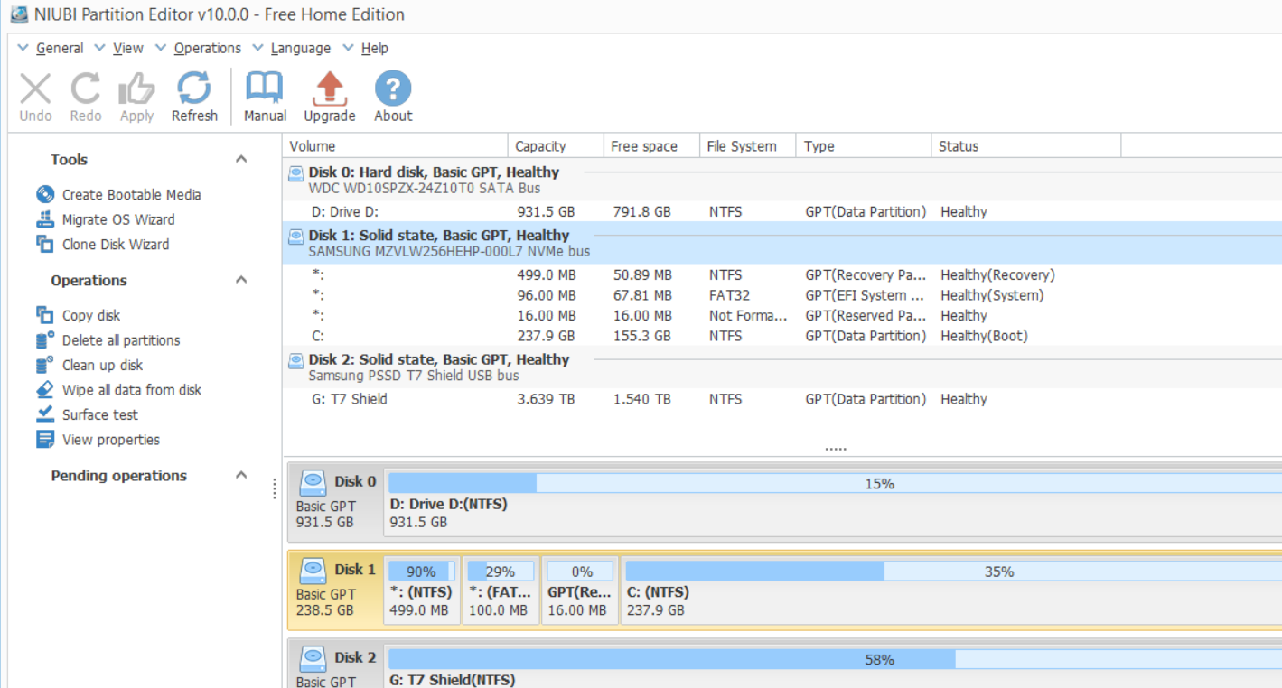
Task: Click the Disk 0 icon in volume list
Action: point(295,172)
